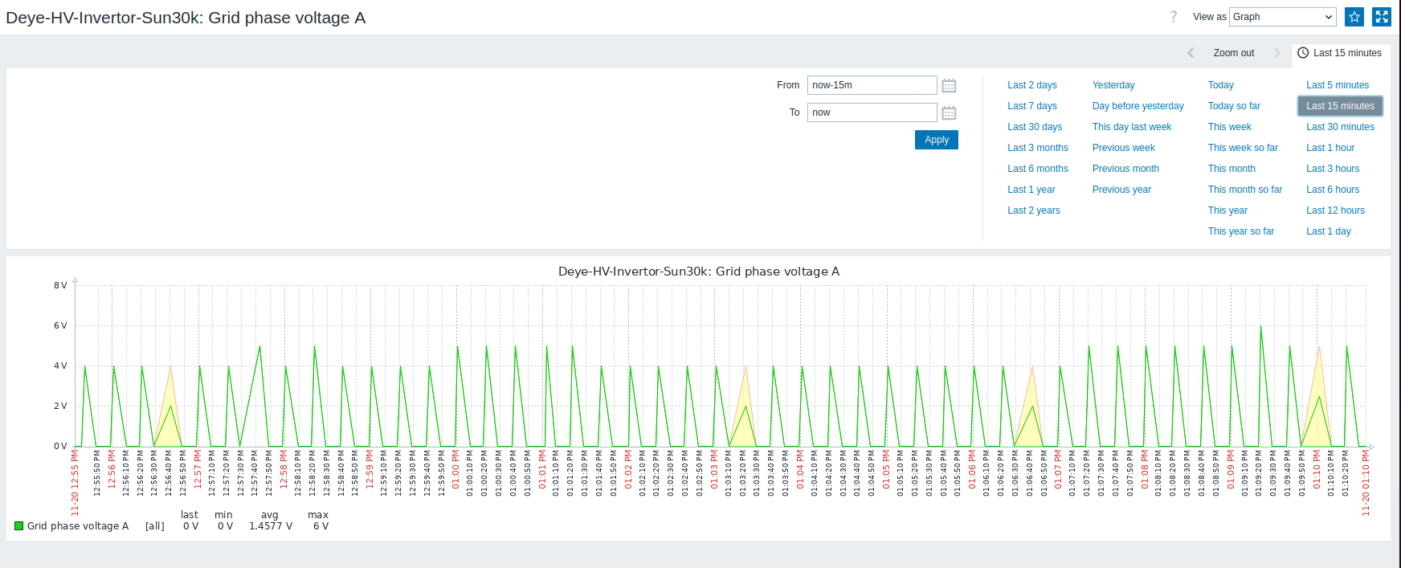Click green Grid phase voltage A legend swatch

[18, 526]
